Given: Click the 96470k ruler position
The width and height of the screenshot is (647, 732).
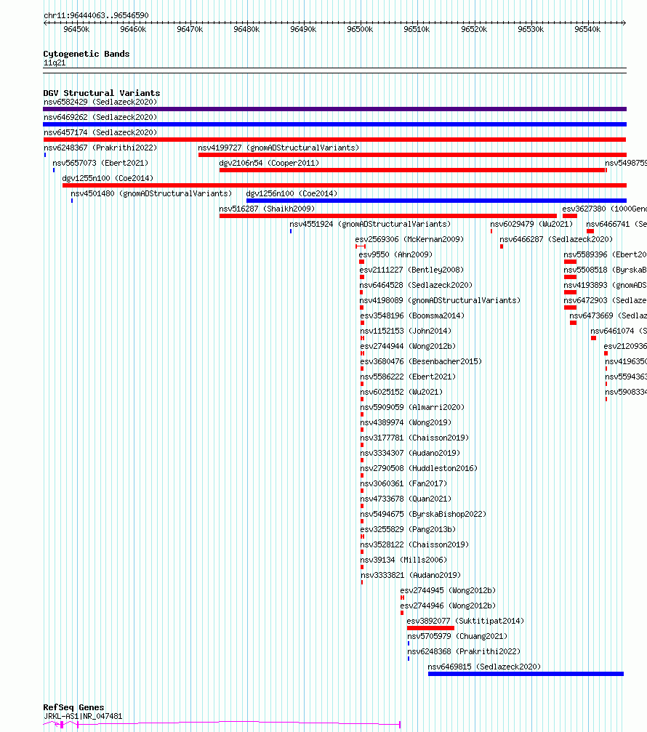Looking at the screenshot, I should [x=190, y=29].
